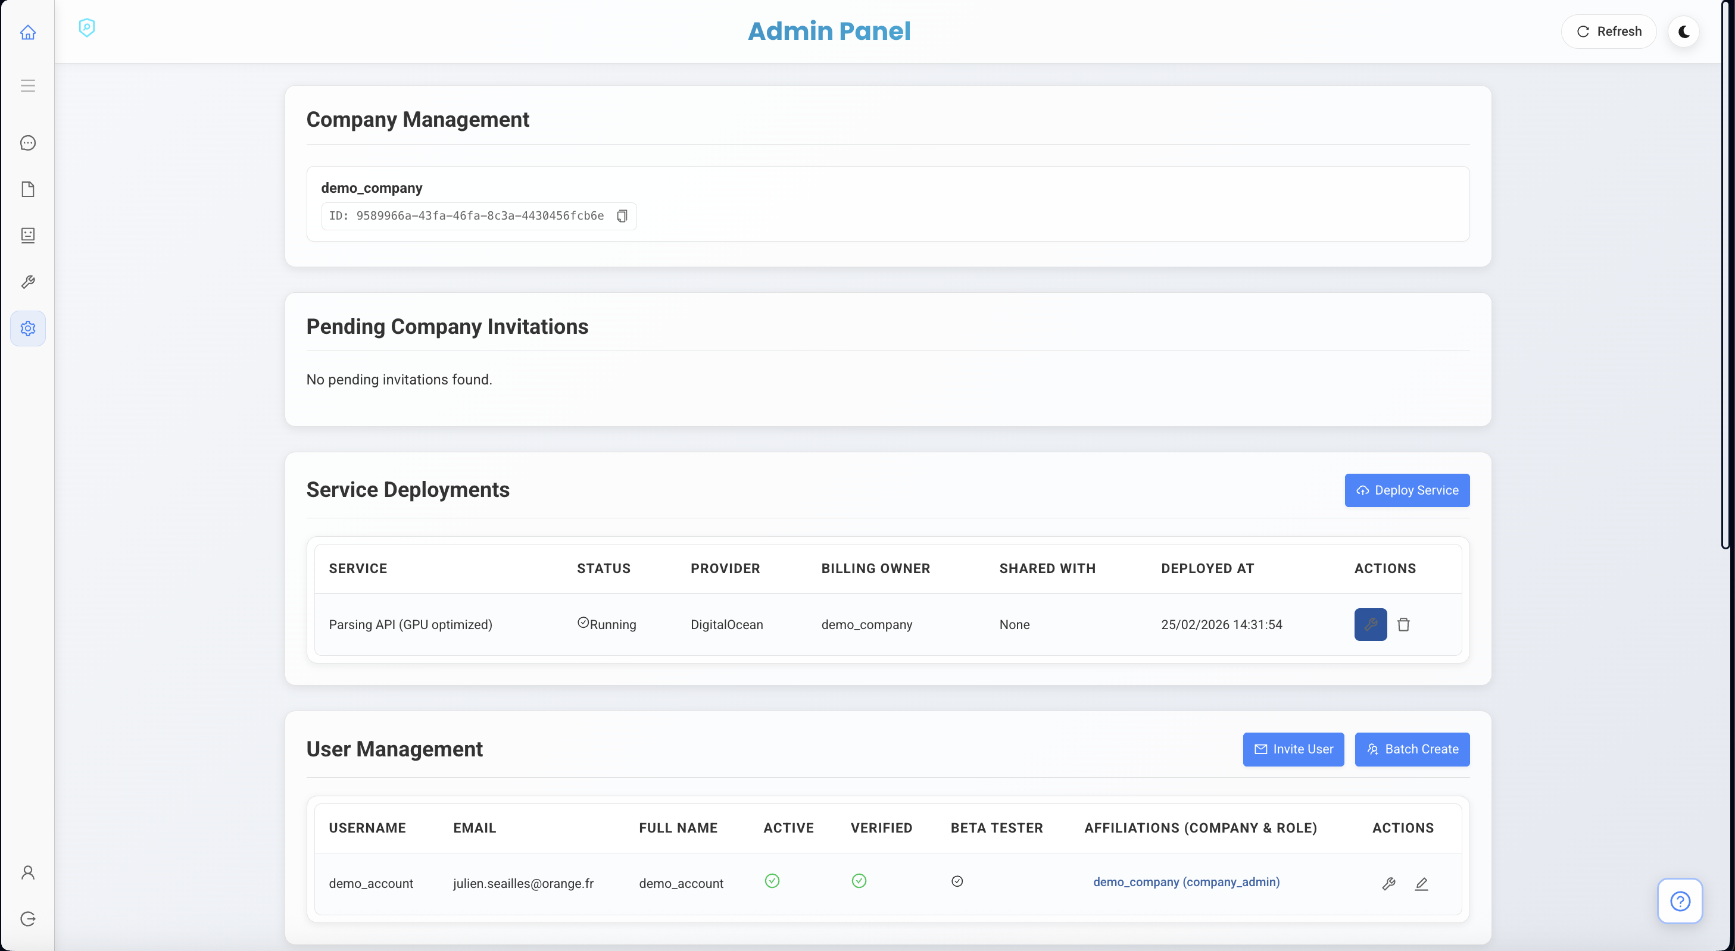
Task: Expand the hamburger menu in sidebar
Action: point(27,86)
